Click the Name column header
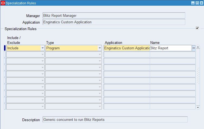 coord(155,43)
